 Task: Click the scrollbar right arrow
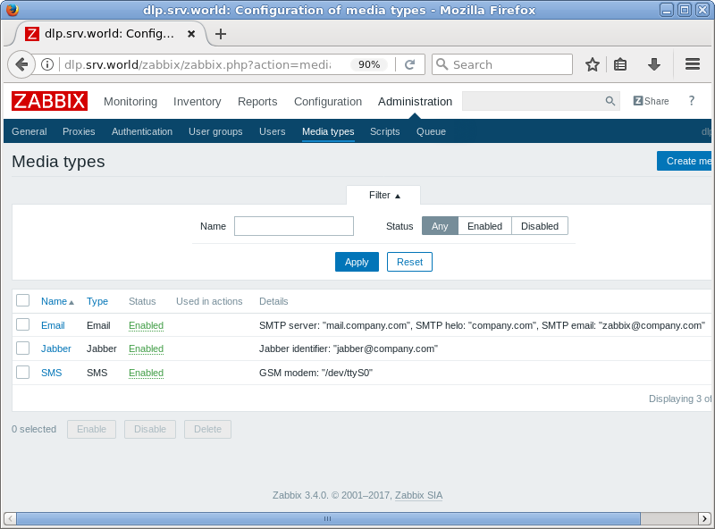[704, 518]
